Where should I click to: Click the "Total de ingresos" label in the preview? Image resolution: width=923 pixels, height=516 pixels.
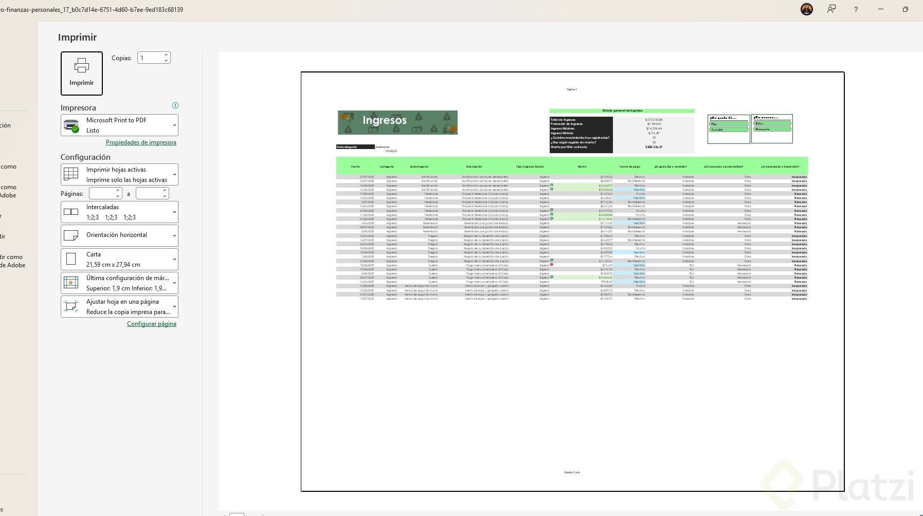pos(563,120)
